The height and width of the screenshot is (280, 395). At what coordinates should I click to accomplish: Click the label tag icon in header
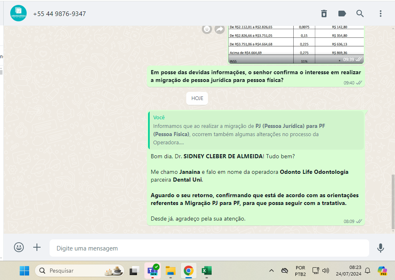pos(342,14)
